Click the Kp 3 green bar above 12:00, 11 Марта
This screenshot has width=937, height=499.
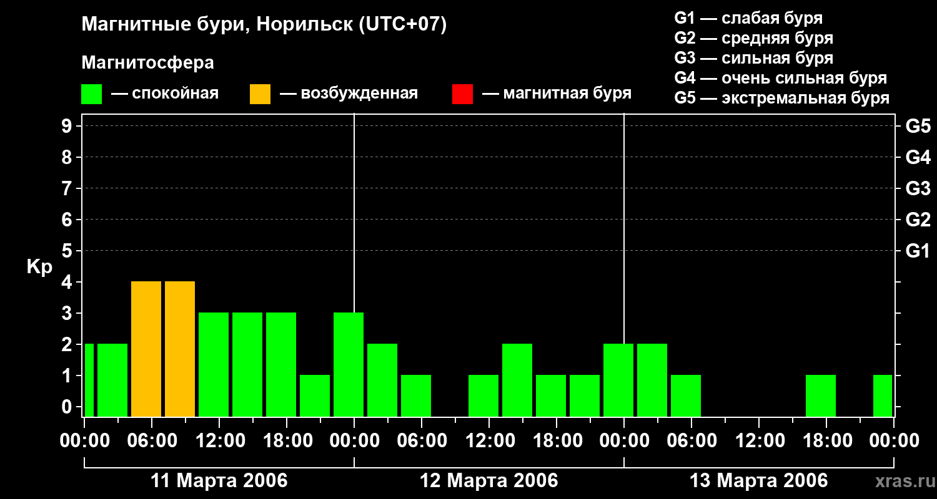214,364
